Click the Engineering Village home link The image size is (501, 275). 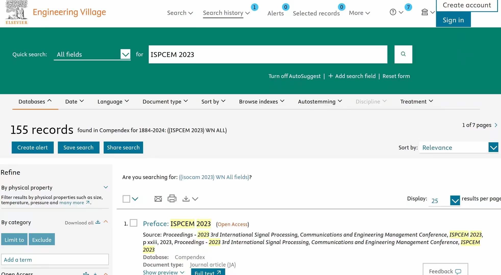[x=69, y=12]
